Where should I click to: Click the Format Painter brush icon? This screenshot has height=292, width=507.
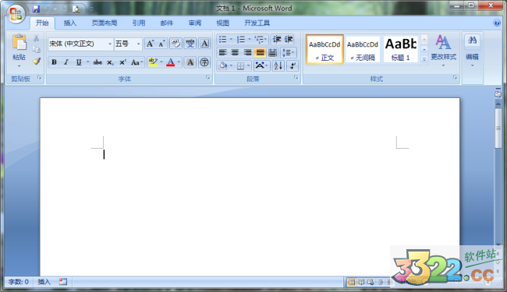37,62
